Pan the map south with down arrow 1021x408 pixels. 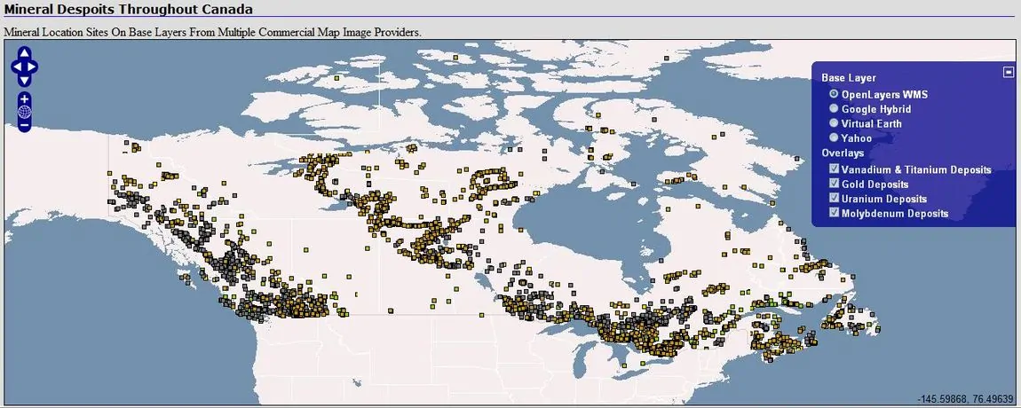click(x=24, y=81)
